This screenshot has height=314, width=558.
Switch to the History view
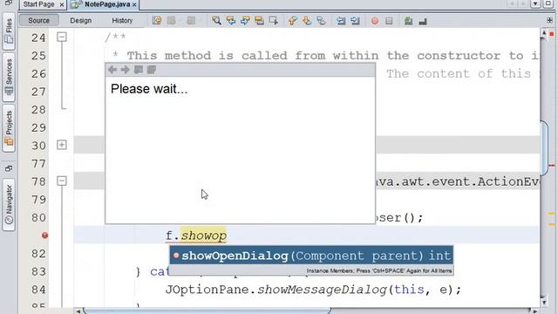[122, 21]
